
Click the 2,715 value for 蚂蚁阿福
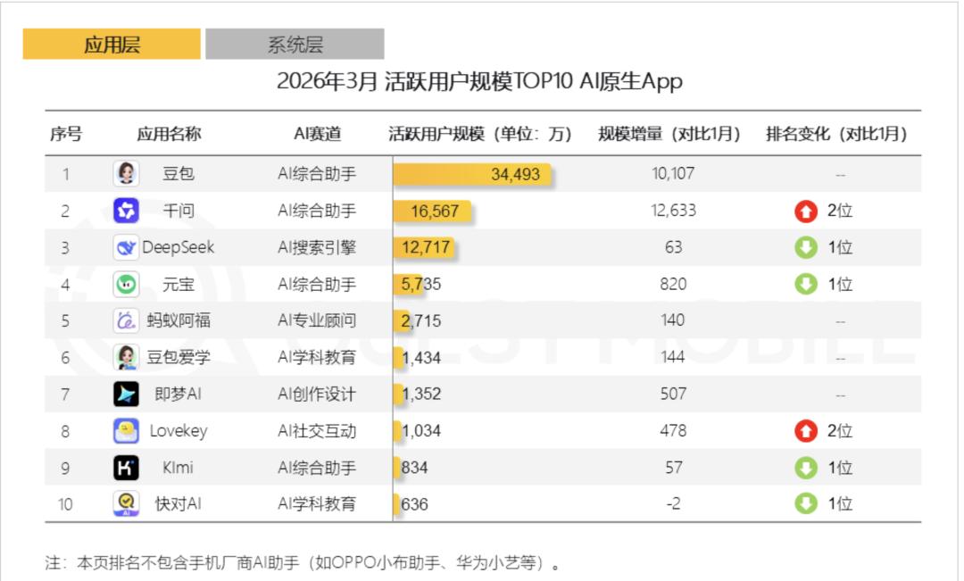[x=421, y=321]
